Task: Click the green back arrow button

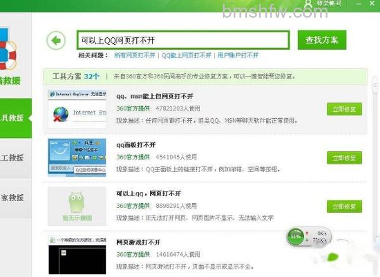Action: pos(56,40)
